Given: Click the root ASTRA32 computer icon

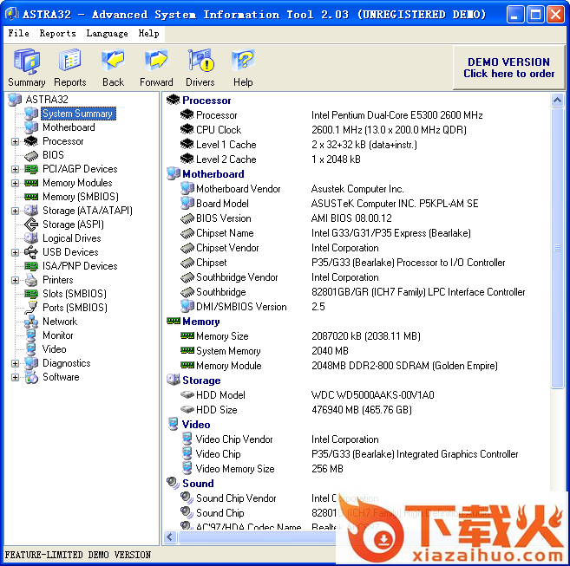Looking at the screenshot, I should 15,100.
